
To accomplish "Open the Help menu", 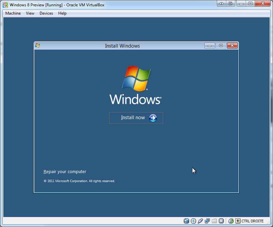I will [62, 13].
